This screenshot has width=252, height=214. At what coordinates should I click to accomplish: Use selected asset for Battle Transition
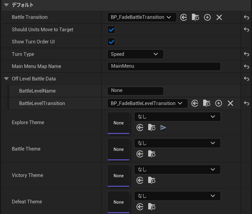point(183,17)
